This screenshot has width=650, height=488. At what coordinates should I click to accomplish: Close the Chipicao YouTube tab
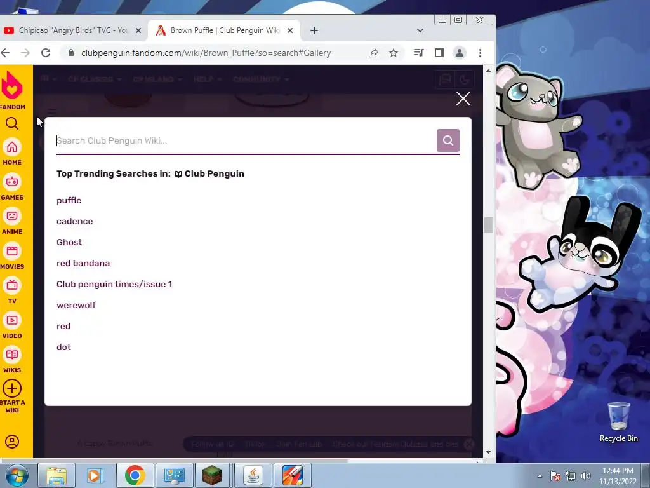138,30
